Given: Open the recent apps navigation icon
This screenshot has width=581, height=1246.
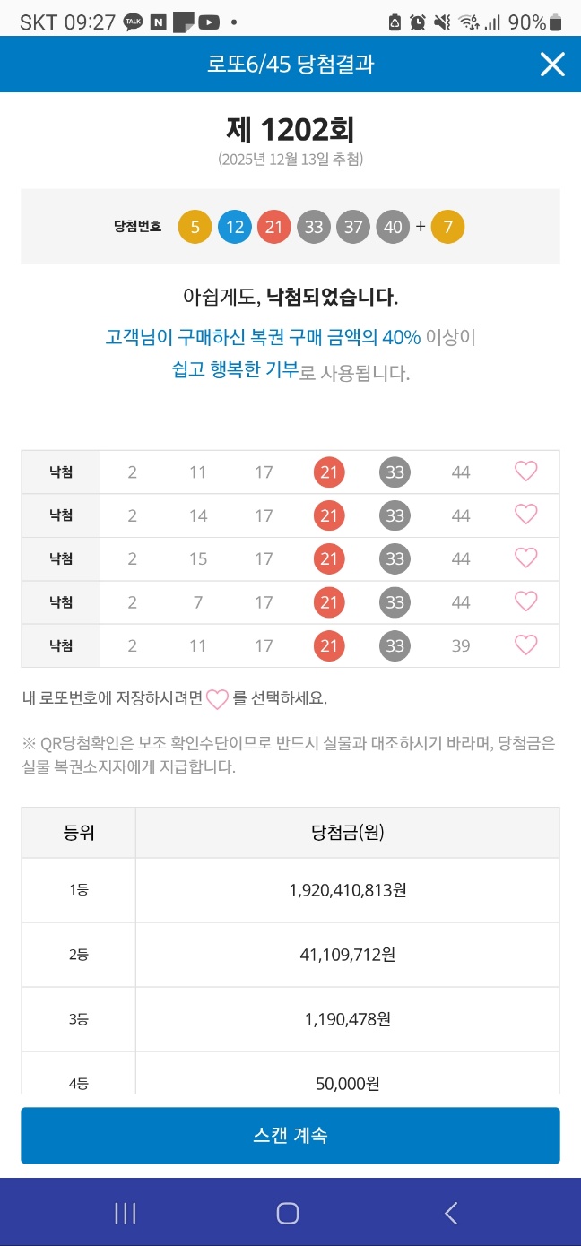Looking at the screenshot, I should coord(126,1213).
